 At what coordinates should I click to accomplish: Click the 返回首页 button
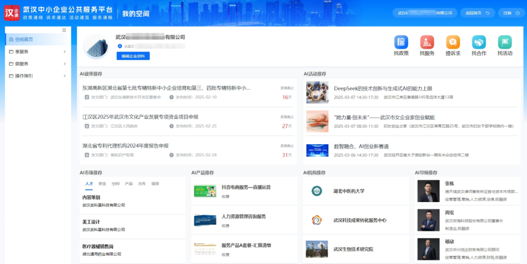click(x=477, y=13)
